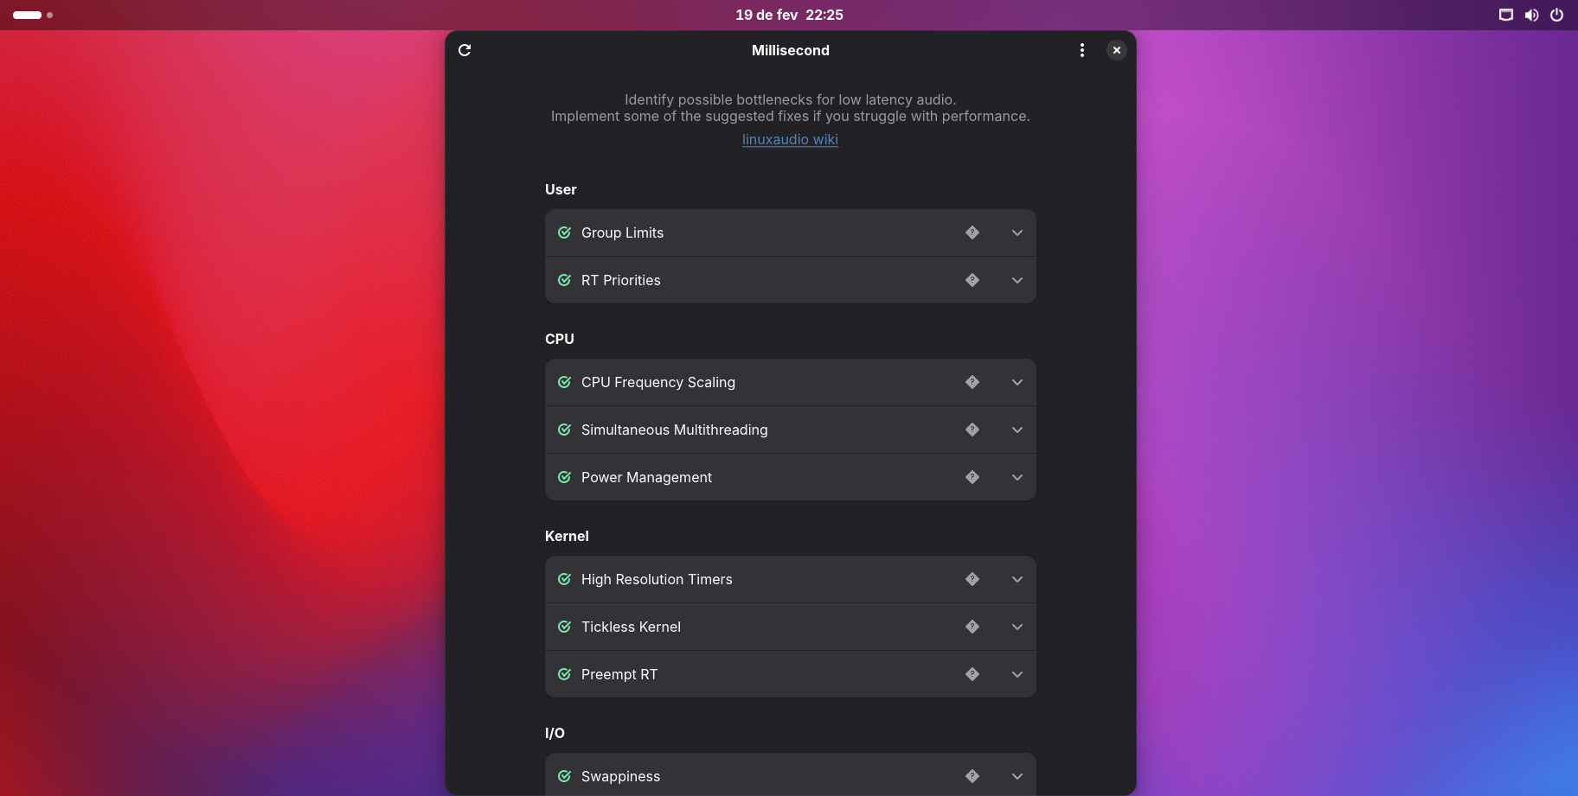Viewport: 1578px width, 796px height.
Task: Click the High Resolution Timers help icon
Action: coord(972,579)
